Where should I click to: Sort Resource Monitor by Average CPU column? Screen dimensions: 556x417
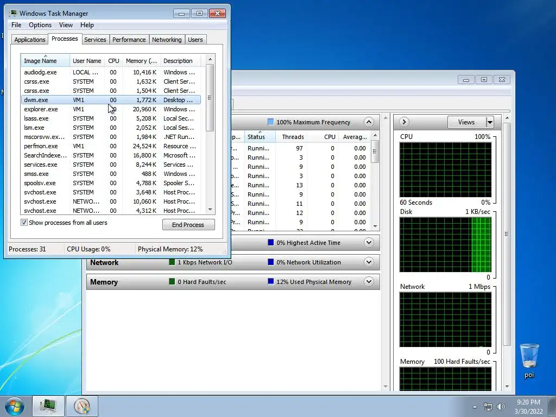355,137
